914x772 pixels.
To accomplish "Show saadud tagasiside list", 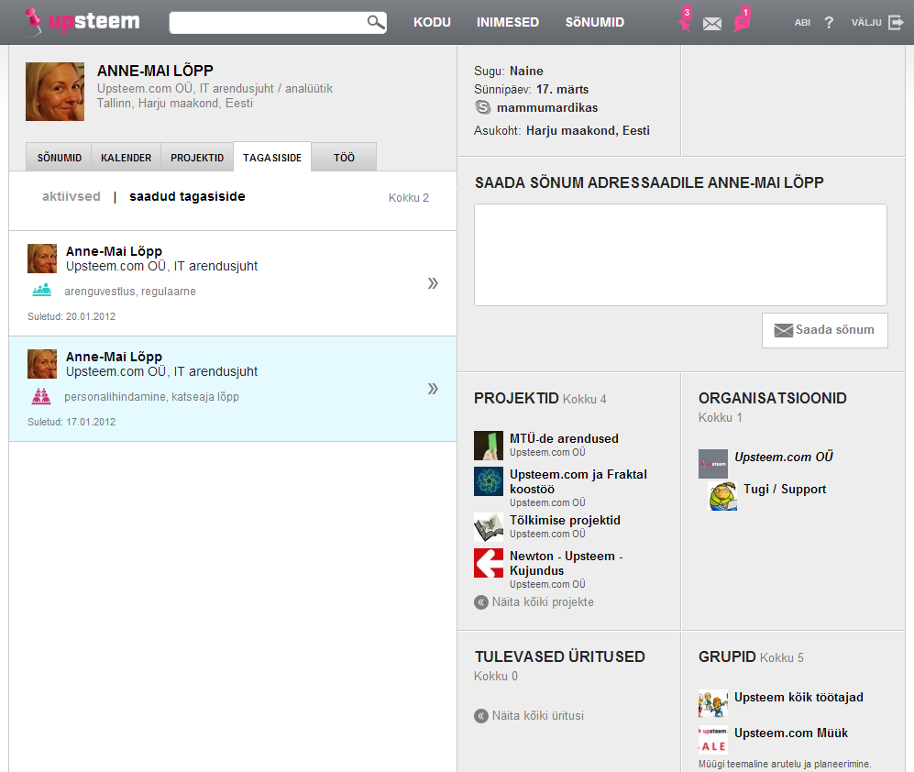I will (x=187, y=196).
